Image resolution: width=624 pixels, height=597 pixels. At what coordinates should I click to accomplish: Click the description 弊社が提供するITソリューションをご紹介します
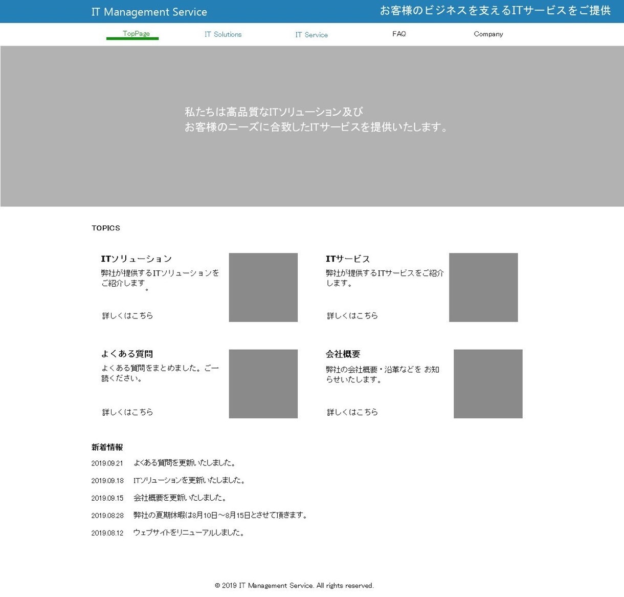click(x=160, y=279)
